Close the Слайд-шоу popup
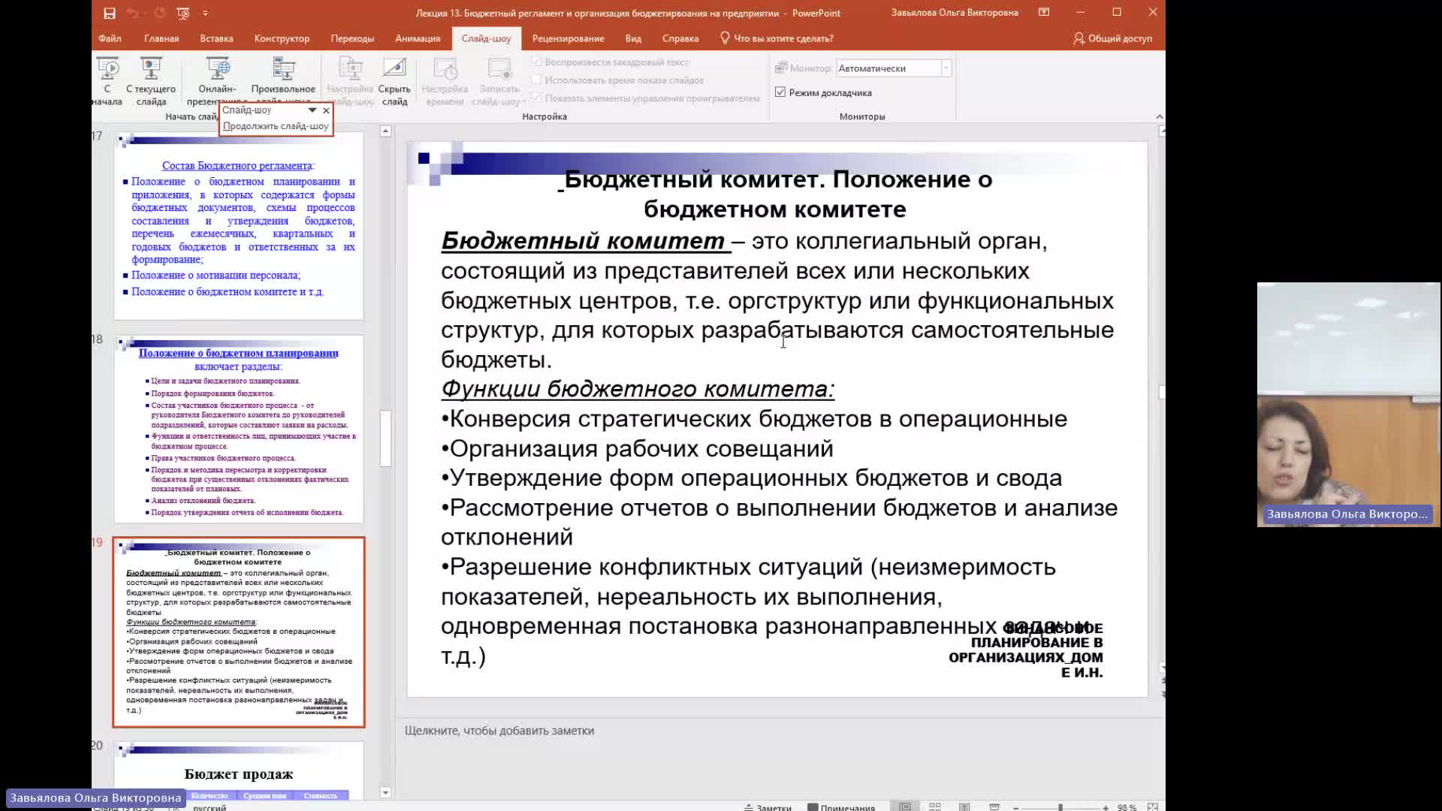This screenshot has height=811, width=1442. click(326, 110)
